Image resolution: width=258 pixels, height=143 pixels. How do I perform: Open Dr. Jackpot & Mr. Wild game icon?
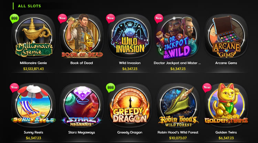click(x=178, y=36)
